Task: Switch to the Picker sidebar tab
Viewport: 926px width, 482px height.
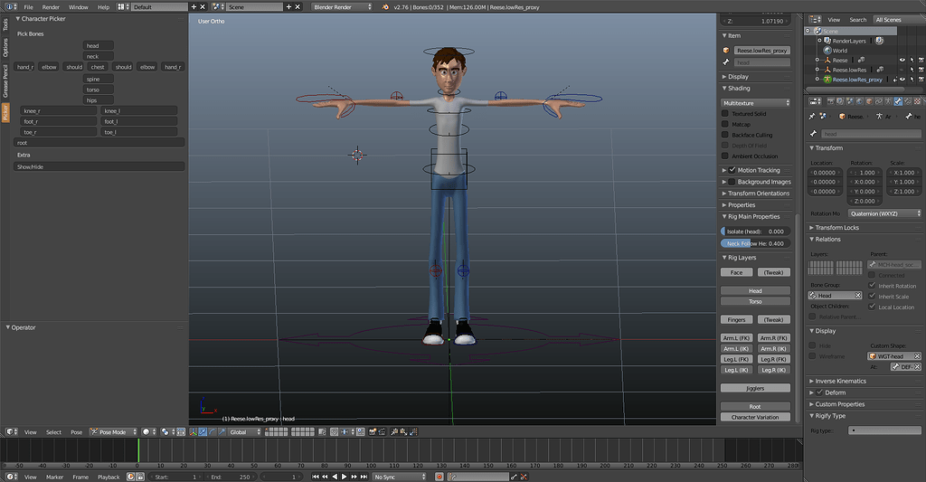Action: tap(5, 112)
